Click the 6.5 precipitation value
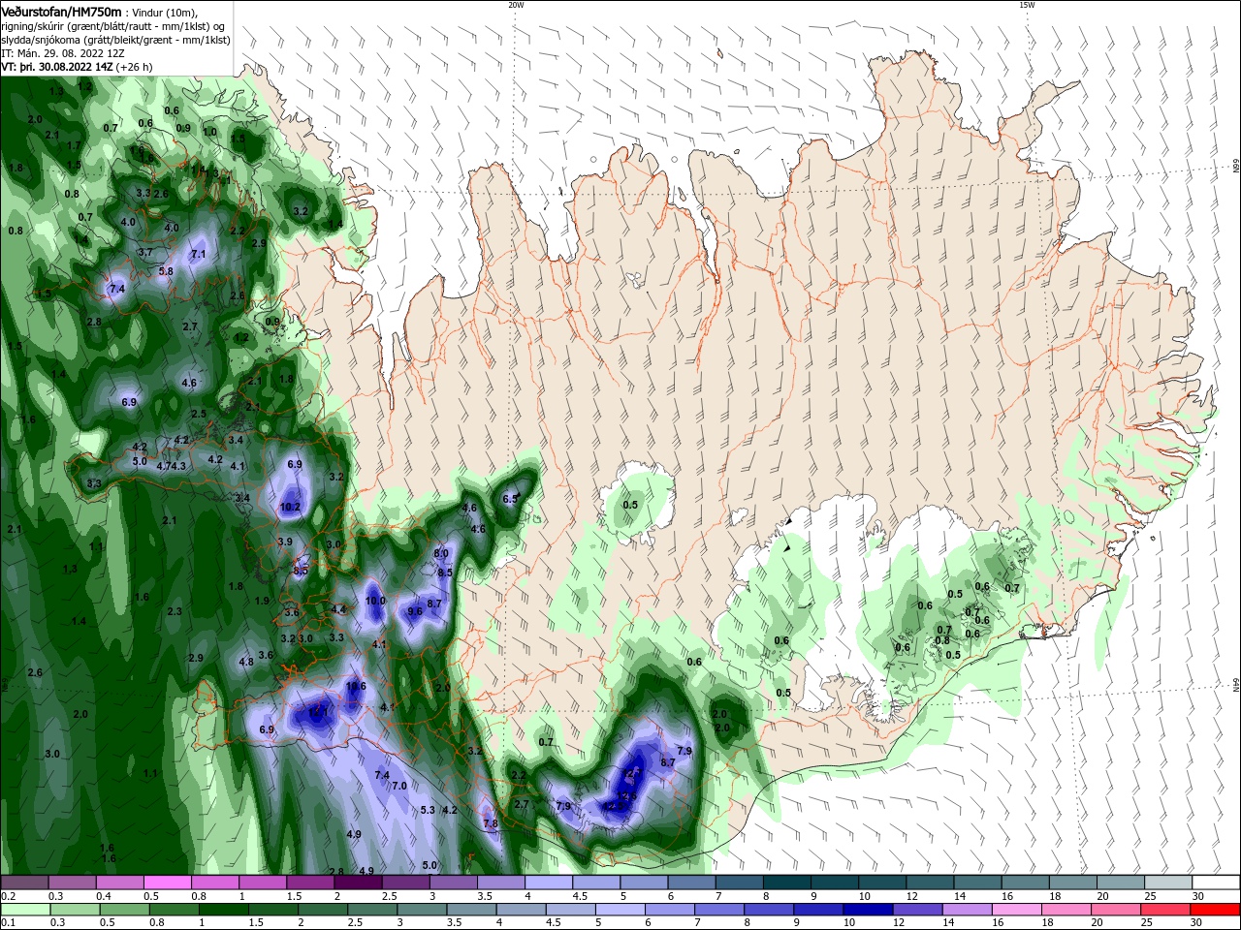The height and width of the screenshot is (930, 1241). point(511,499)
